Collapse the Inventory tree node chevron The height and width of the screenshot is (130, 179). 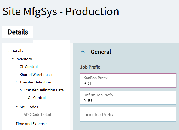[x=13, y=59]
